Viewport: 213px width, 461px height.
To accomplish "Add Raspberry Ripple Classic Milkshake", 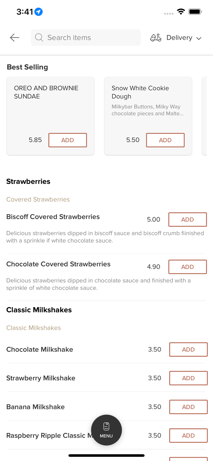I will (188, 435).
